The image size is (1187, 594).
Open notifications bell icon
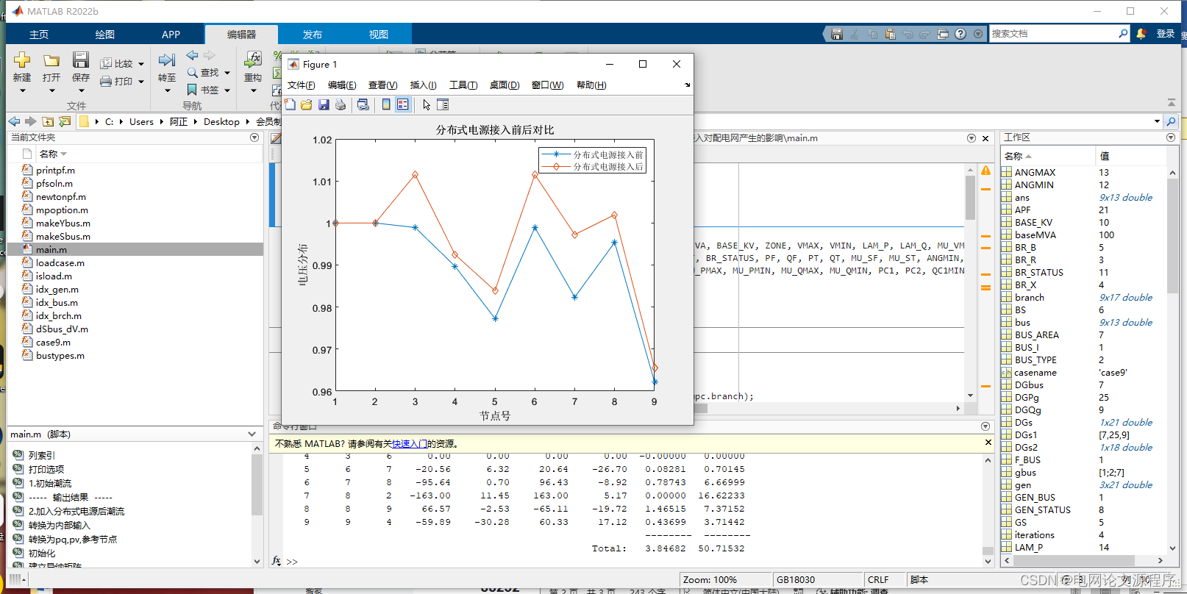(1141, 34)
